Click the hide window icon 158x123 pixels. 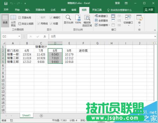(x=113, y=20)
